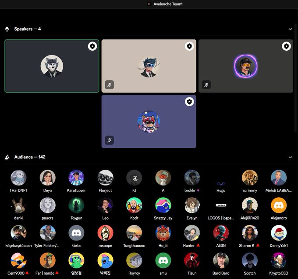Open Tungthuocno audience avatar
298x279 pixels.
(134, 233)
